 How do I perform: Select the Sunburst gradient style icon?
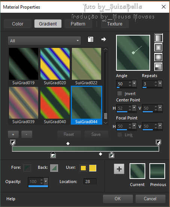point(158,57)
